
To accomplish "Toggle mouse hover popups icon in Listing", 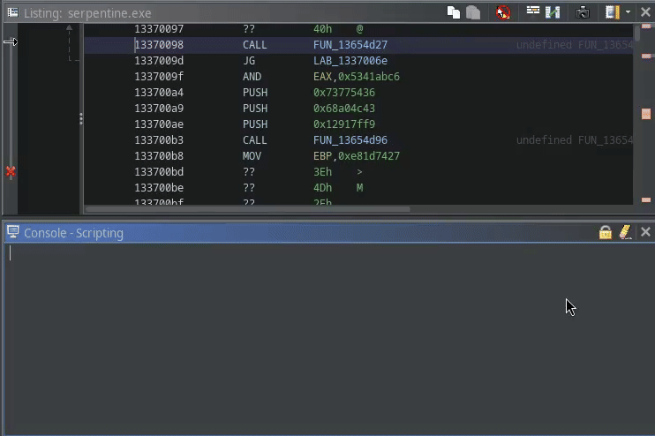I will click(x=503, y=12).
